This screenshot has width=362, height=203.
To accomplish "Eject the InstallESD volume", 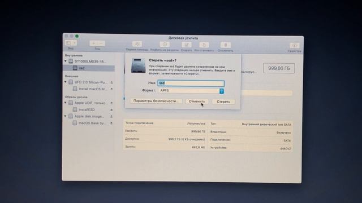I will click(x=111, y=110).
